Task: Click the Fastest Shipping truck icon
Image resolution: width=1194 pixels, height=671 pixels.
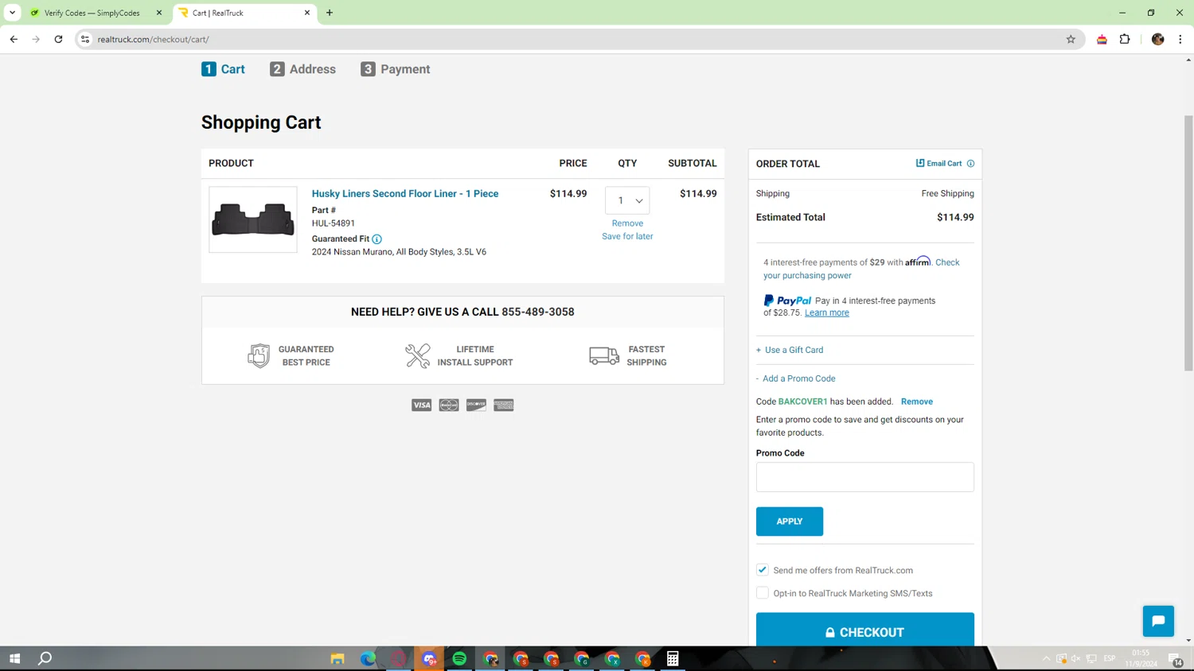Action: tap(604, 355)
